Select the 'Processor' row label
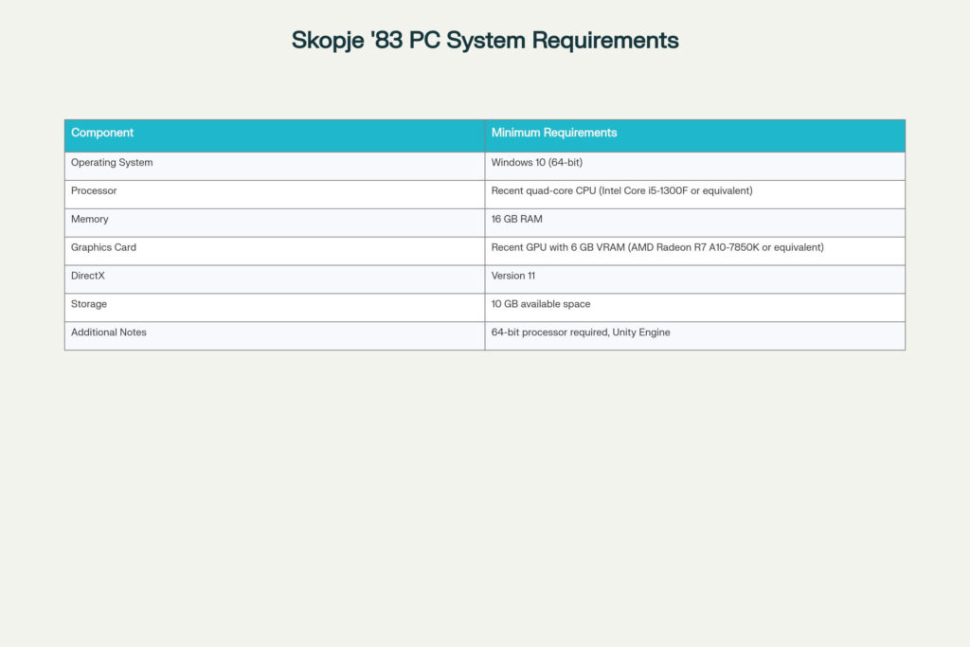The width and height of the screenshot is (970, 647). (95, 190)
